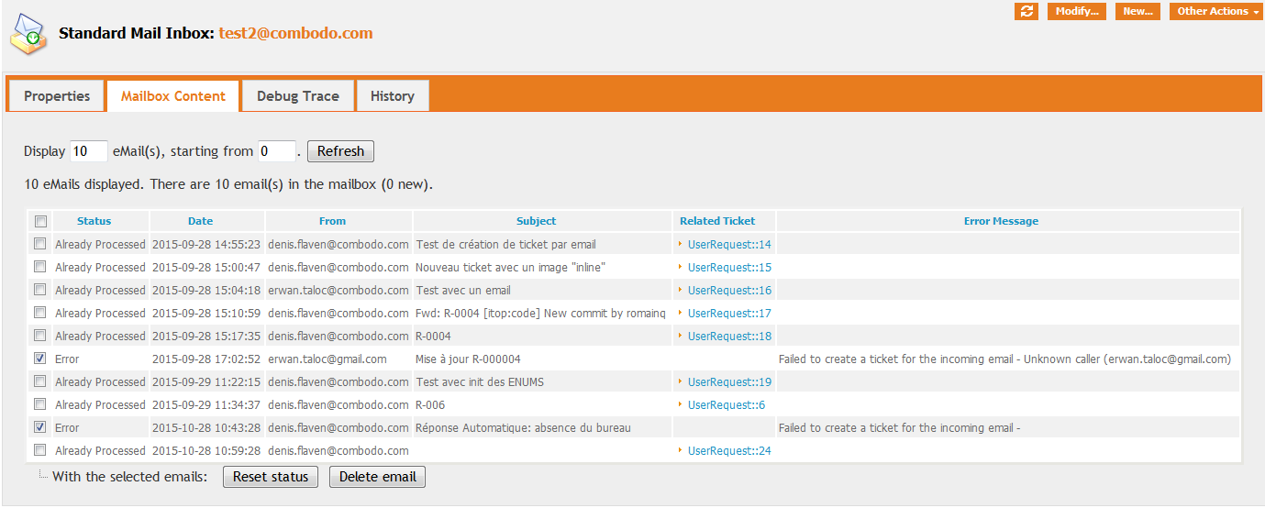Click the date 2015-09-29 11:34:37
The height and width of the screenshot is (508, 1265).
pyautogui.click(x=206, y=405)
